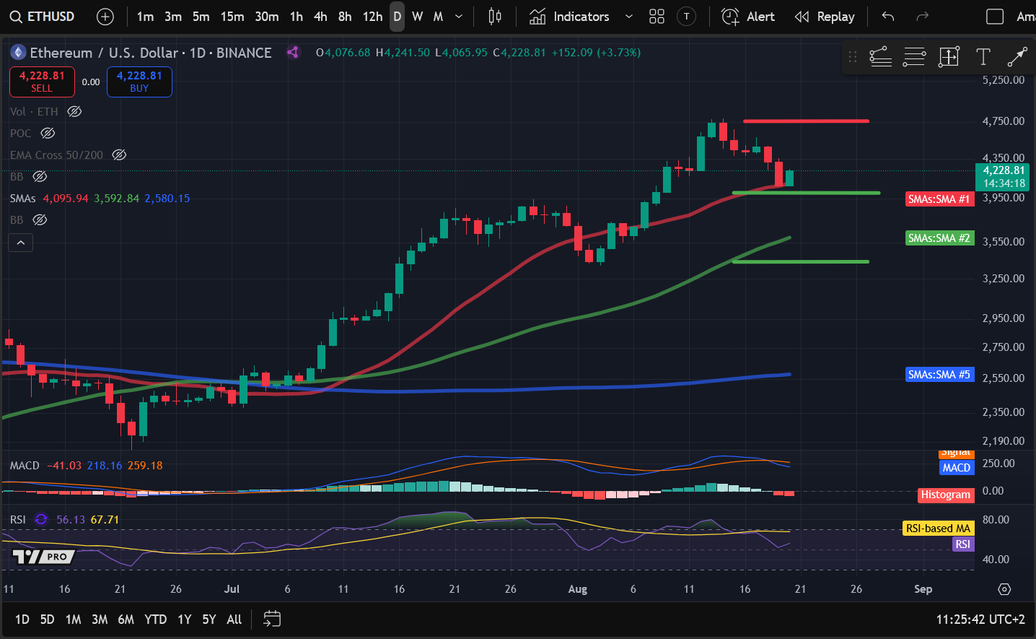Choose the 1h interval
Screen dimensions: 1036x639
297,17
